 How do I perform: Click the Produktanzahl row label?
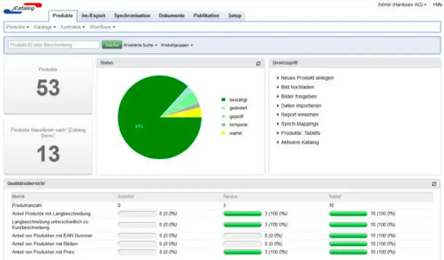click(27, 206)
